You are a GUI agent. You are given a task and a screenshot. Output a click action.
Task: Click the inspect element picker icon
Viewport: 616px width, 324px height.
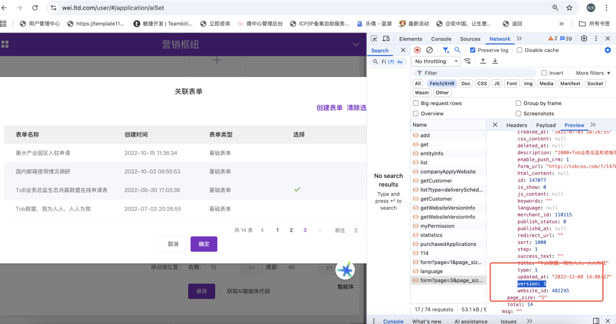[374, 39]
